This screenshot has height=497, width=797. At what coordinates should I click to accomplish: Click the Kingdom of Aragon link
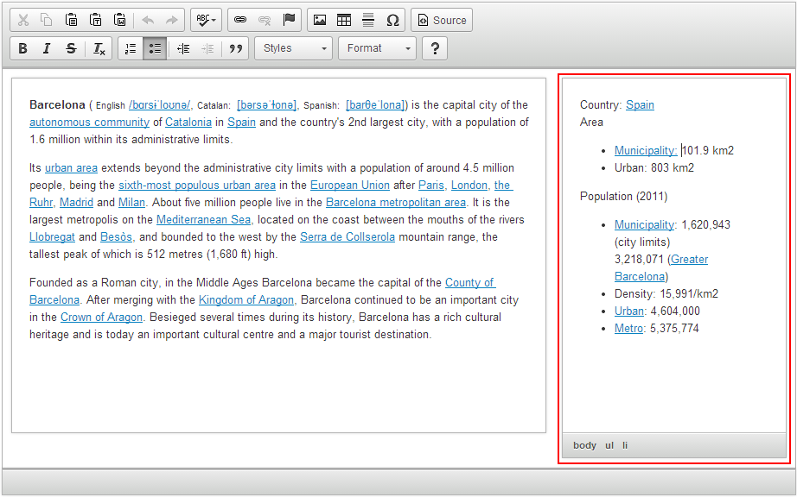246,299
